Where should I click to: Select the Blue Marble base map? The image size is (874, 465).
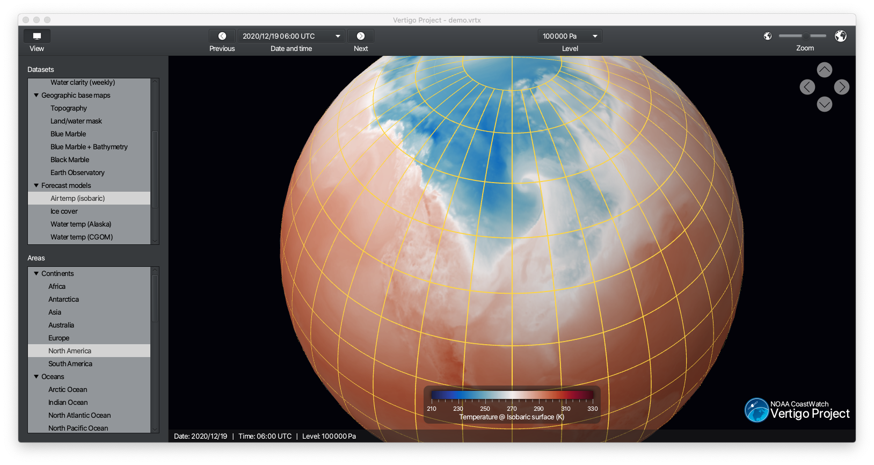point(68,134)
